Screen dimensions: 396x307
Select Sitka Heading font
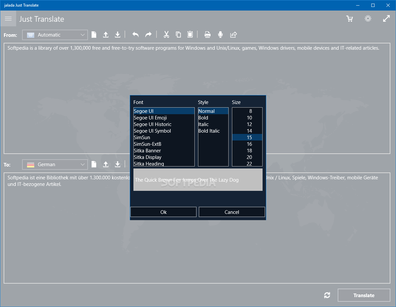pos(164,164)
